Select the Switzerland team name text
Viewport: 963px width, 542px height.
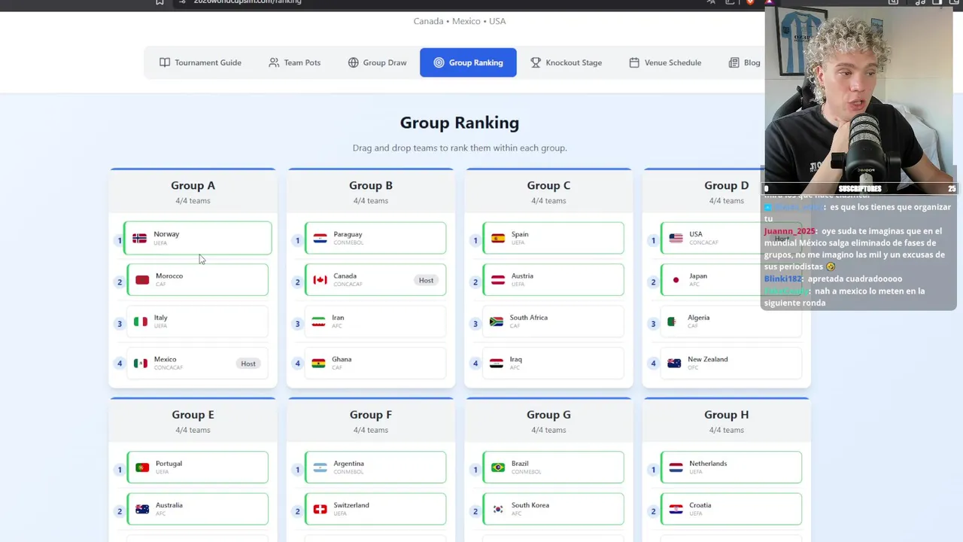pyautogui.click(x=351, y=506)
